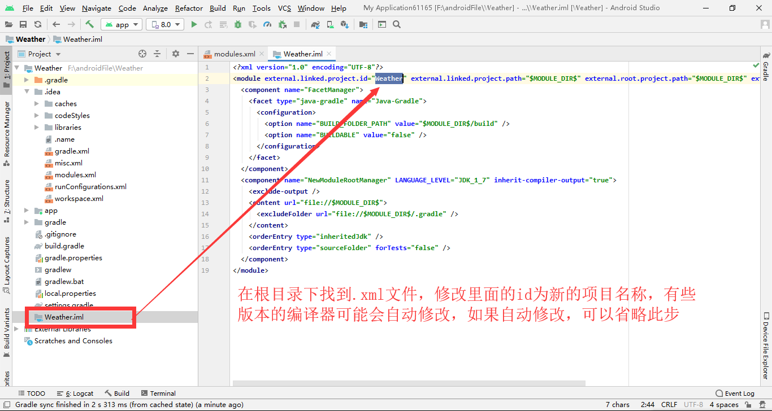Click the Collapse All icon in the Project panel
Screen dimensions: 772x411
coord(157,54)
